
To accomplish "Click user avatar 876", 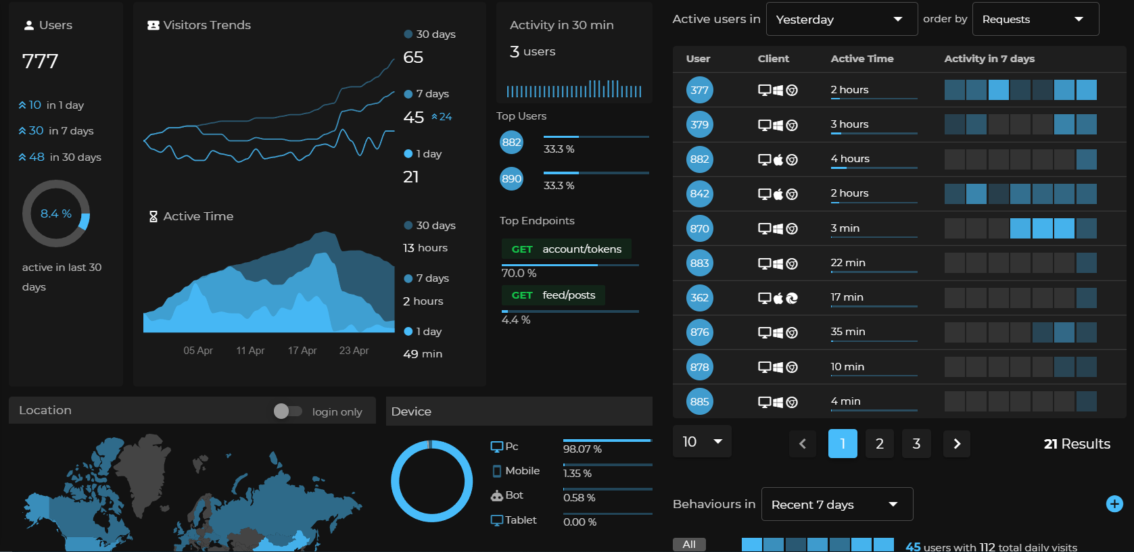I will point(700,332).
